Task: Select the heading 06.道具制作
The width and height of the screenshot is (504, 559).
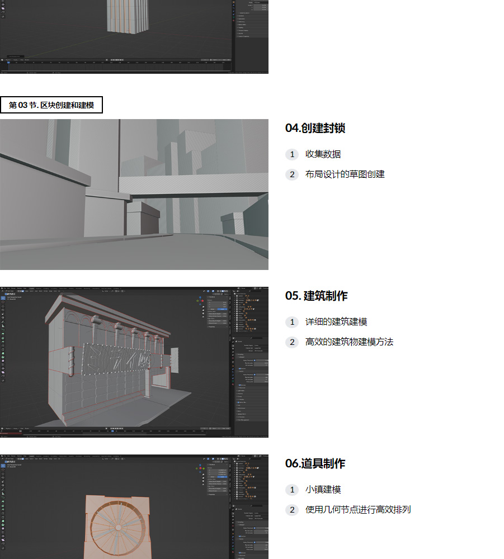Action: (x=315, y=463)
